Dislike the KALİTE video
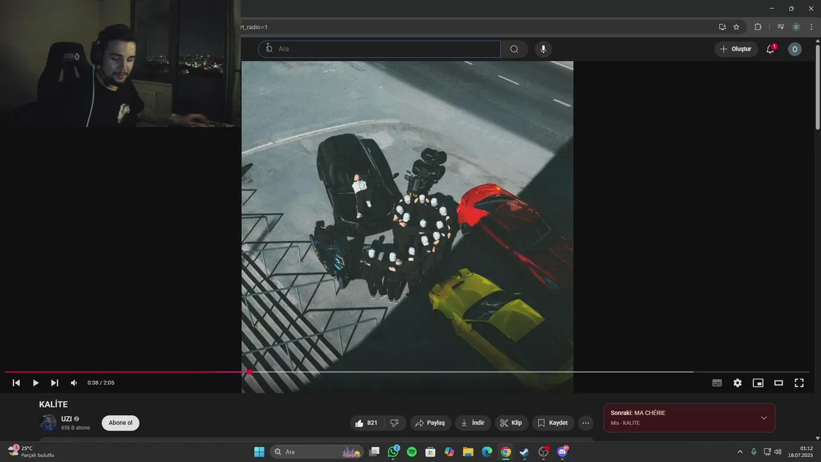Screen dimensions: 821x462 (x=394, y=423)
